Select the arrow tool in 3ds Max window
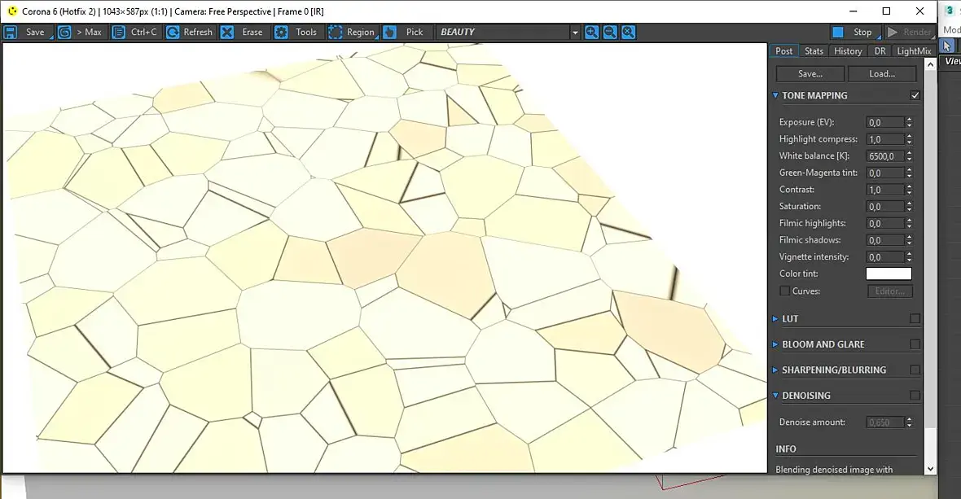This screenshot has height=499, width=961. click(947, 46)
